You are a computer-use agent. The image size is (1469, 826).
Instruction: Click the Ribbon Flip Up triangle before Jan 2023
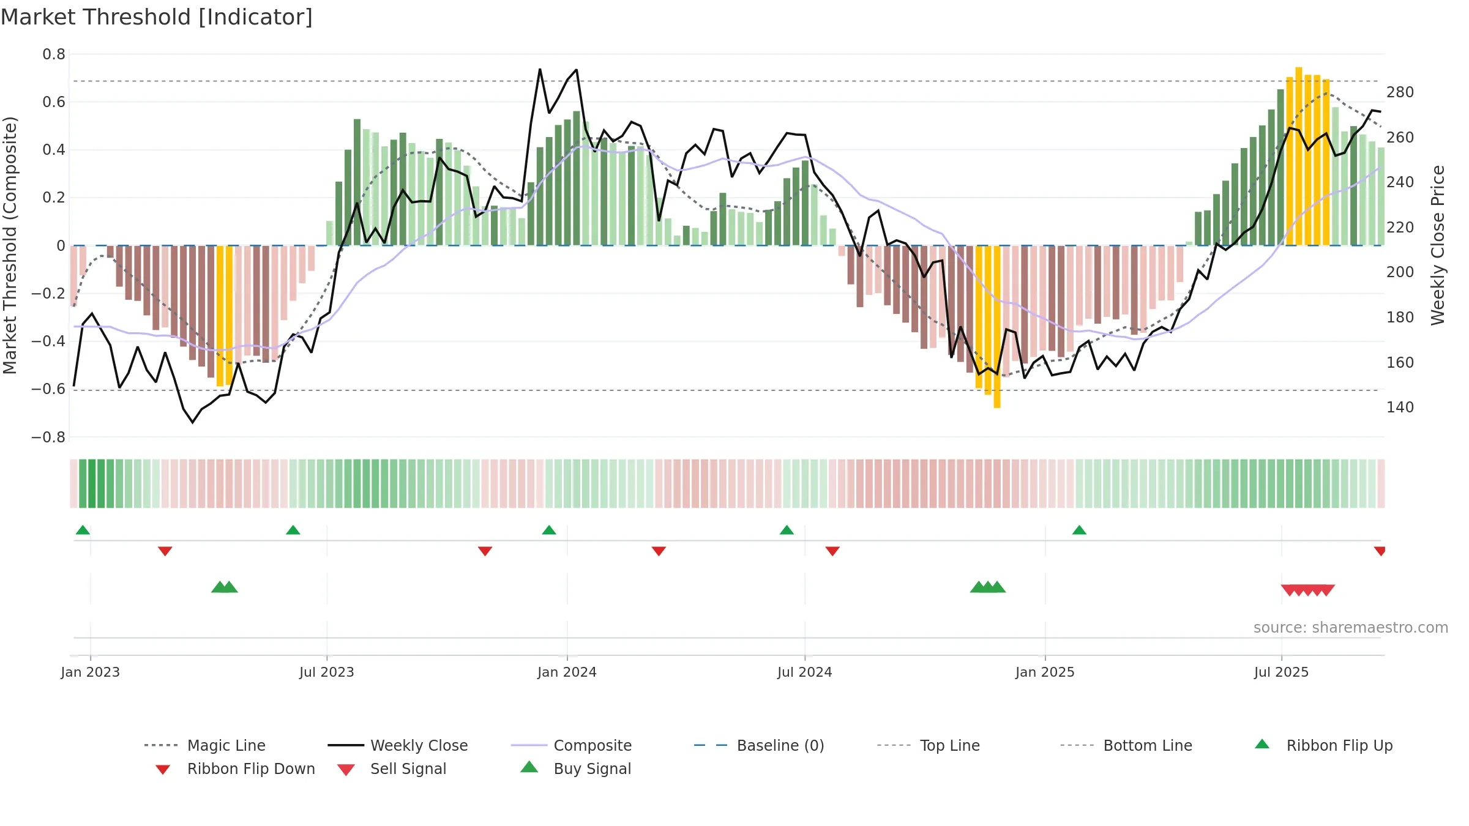pos(83,530)
